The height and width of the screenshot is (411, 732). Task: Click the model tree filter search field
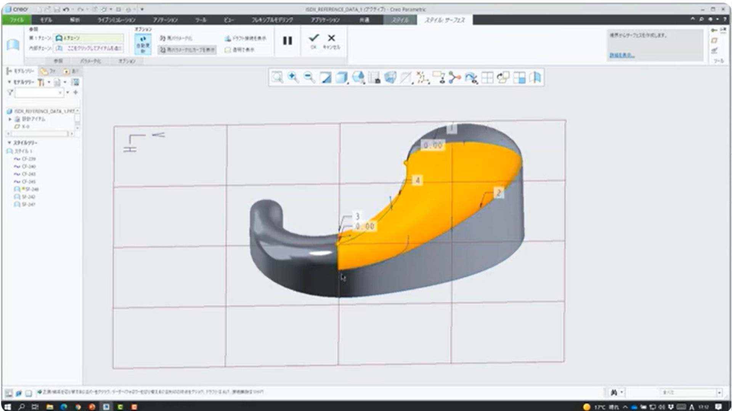37,92
